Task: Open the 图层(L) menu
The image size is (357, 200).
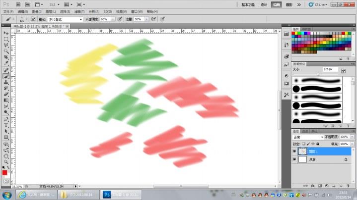Action: [50, 10]
